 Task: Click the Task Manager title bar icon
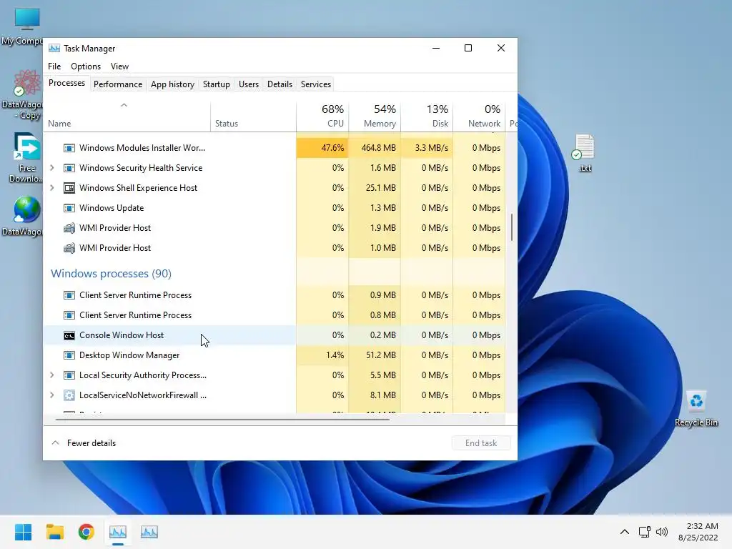point(54,48)
